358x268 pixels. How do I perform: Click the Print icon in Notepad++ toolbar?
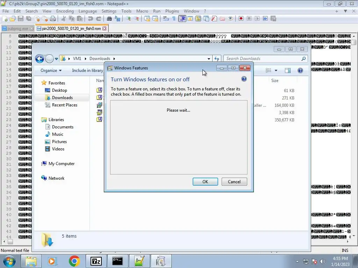coord(53,19)
